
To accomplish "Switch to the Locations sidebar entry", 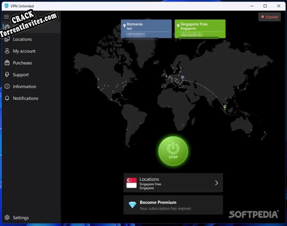I will click(22, 39).
